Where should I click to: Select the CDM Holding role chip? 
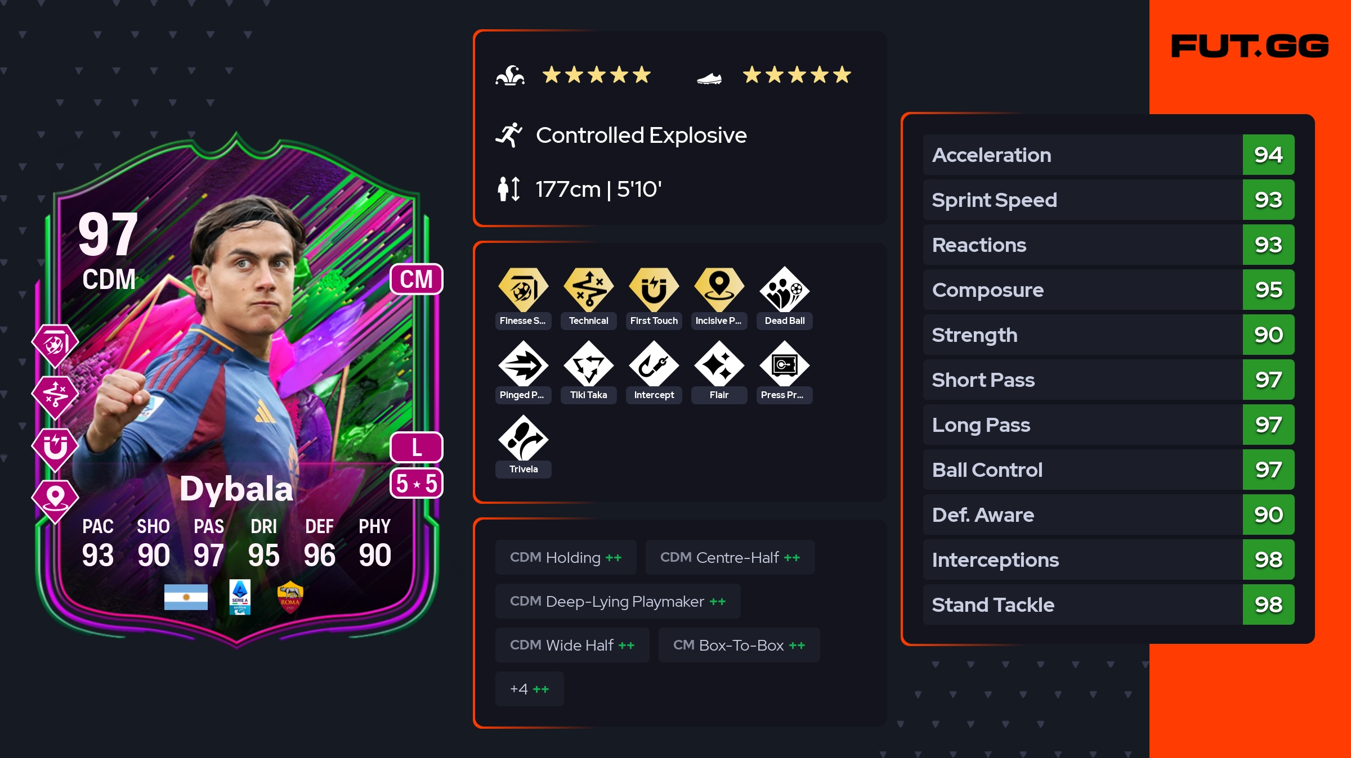(x=566, y=557)
